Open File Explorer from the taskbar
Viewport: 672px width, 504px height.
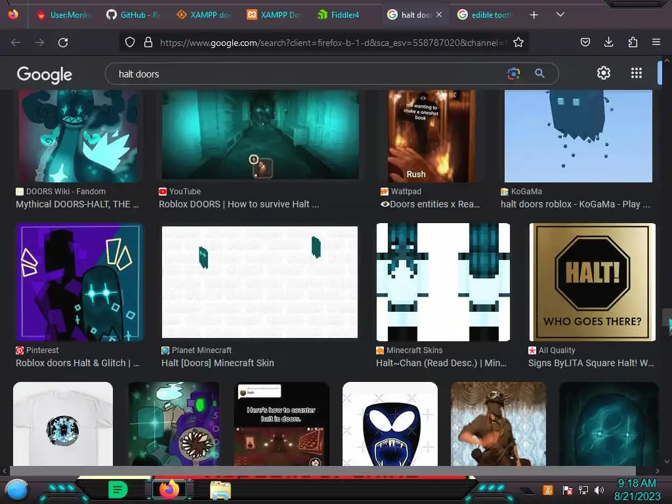coord(220,490)
